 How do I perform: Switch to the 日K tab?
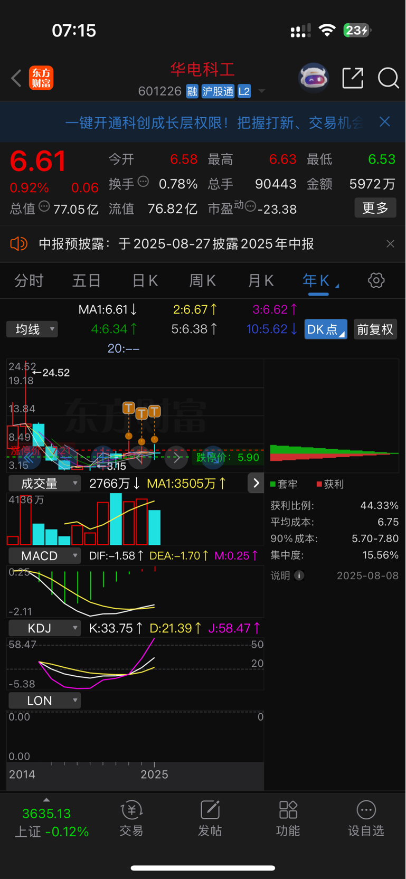(x=145, y=280)
